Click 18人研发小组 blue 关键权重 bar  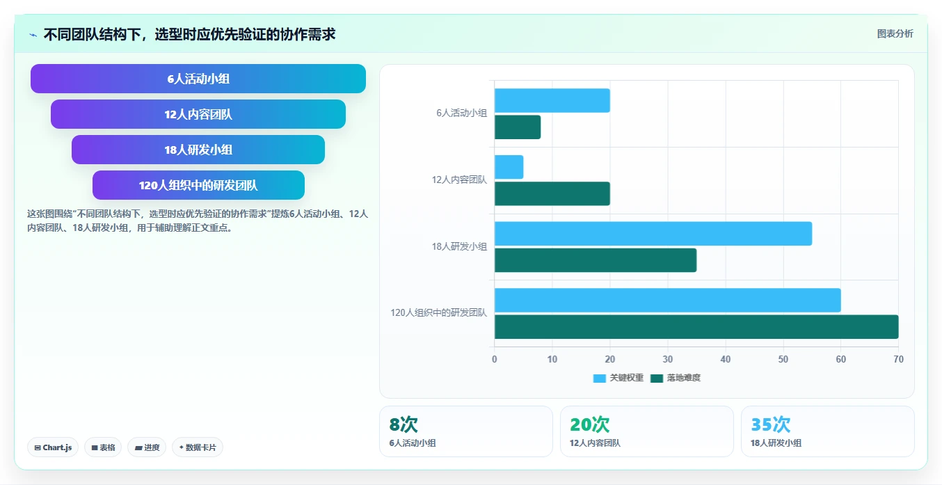pyautogui.click(x=653, y=233)
